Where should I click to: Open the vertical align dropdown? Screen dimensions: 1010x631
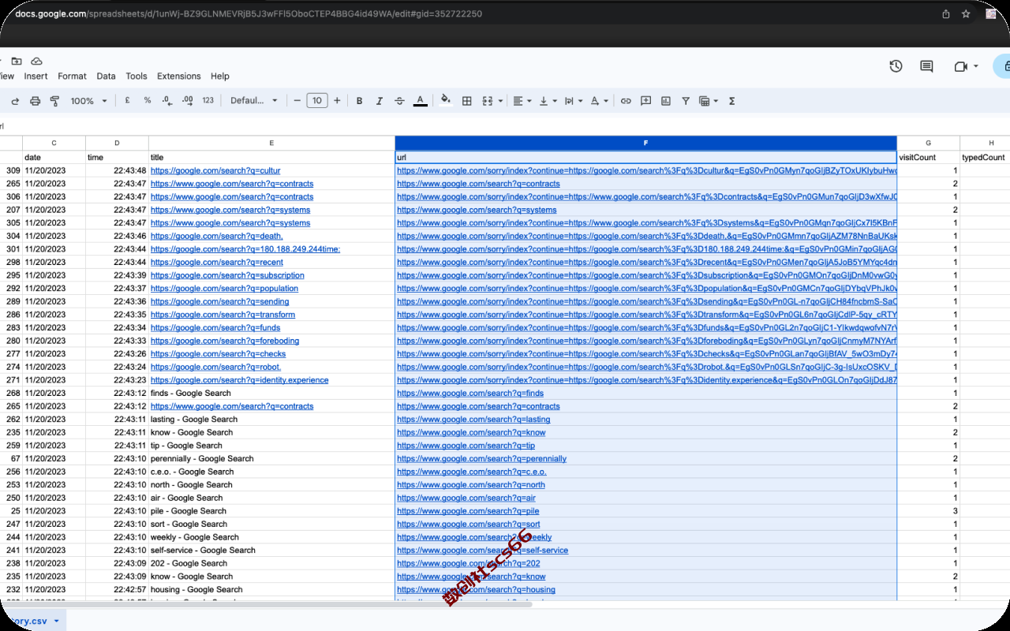548,101
